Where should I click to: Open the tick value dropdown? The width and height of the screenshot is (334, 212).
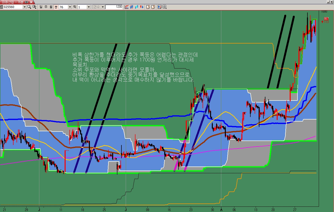(89, 7)
